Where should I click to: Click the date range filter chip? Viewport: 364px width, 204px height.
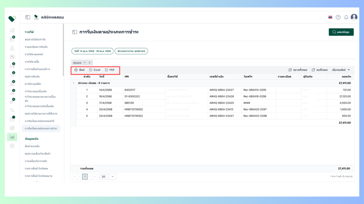point(92,51)
